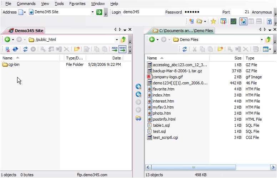Switch remote transfers to ASCII mode
The height and width of the screenshot is (178, 277).
pos(115,49)
